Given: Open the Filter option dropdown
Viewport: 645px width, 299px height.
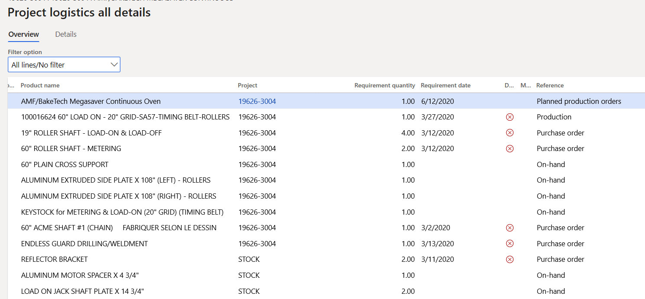Looking at the screenshot, I should [64, 65].
